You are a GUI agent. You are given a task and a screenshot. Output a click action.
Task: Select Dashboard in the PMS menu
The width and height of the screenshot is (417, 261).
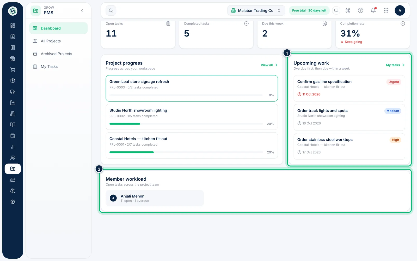(58, 28)
